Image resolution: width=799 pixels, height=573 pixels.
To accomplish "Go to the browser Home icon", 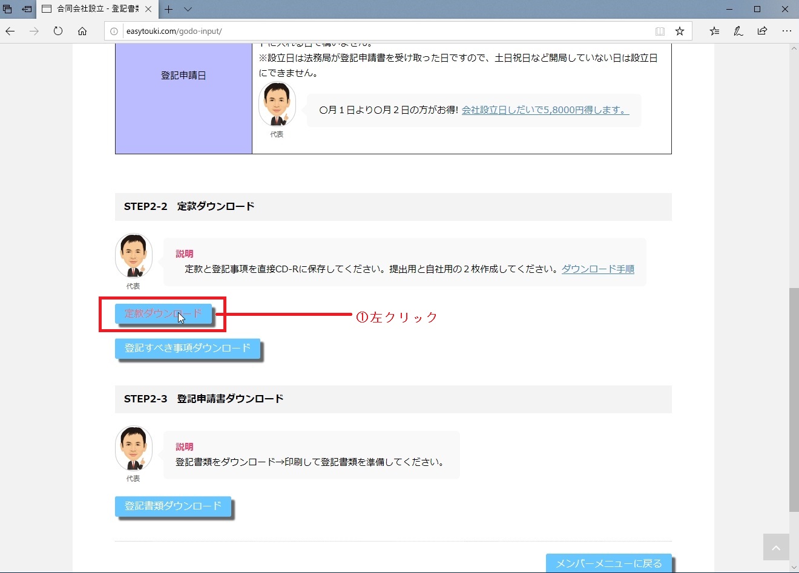I will coord(82,31).
